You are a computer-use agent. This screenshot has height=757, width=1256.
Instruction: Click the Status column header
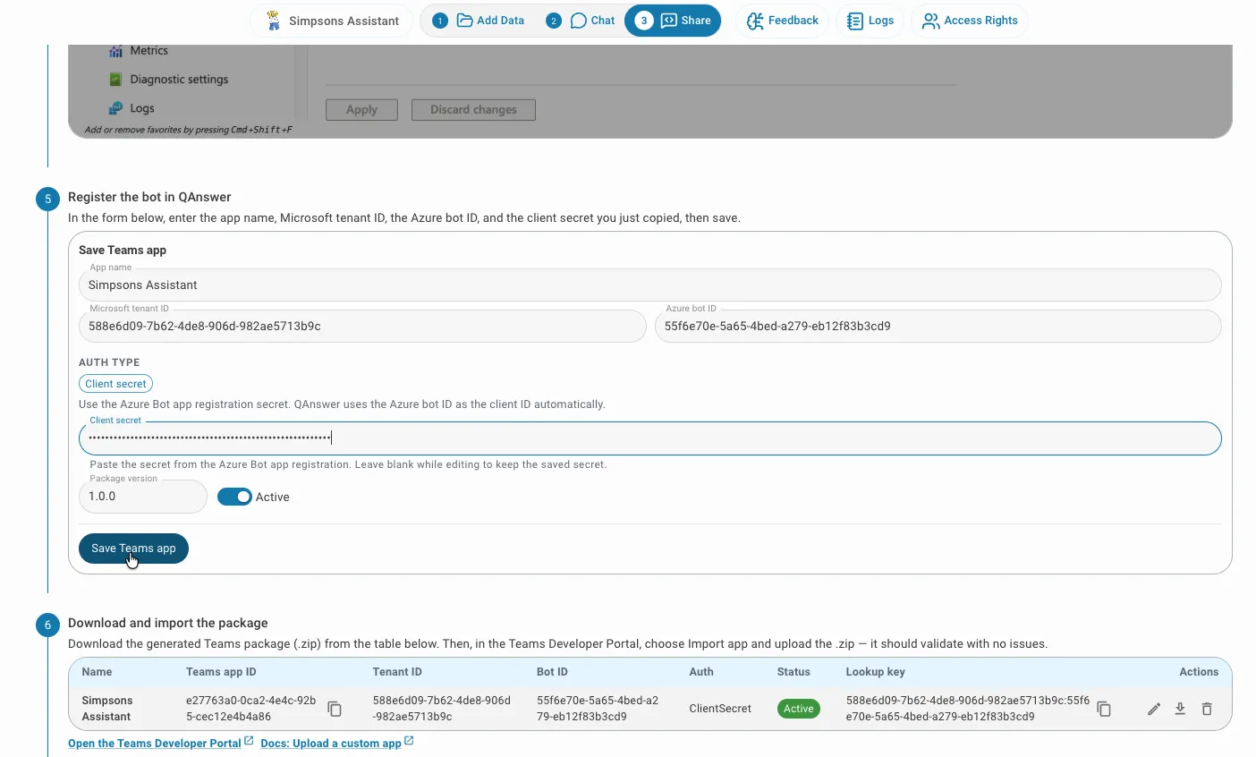[793, 672]
